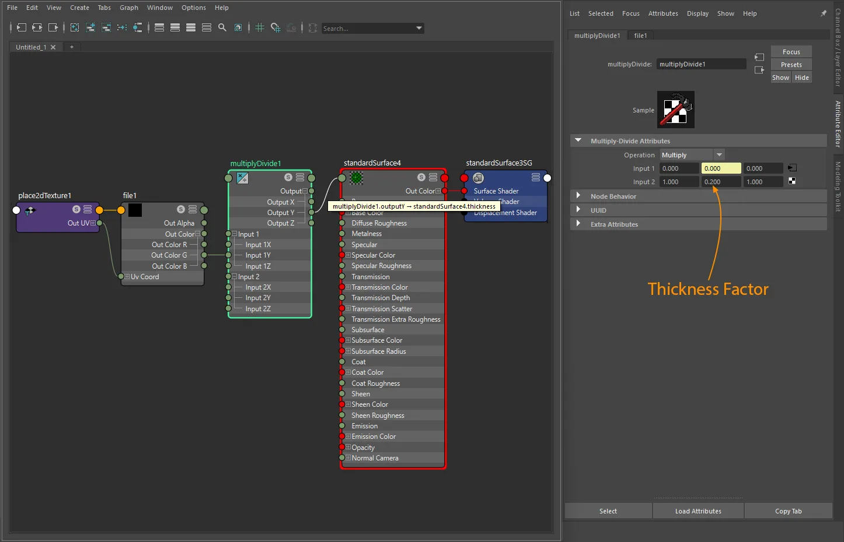Click the Hide button
The width and height of the screenshot is (844, 542).
pos(802,78)
